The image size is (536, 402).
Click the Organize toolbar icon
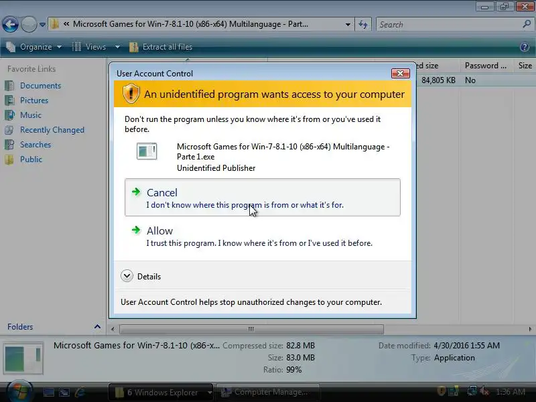(x=11, y=47)
